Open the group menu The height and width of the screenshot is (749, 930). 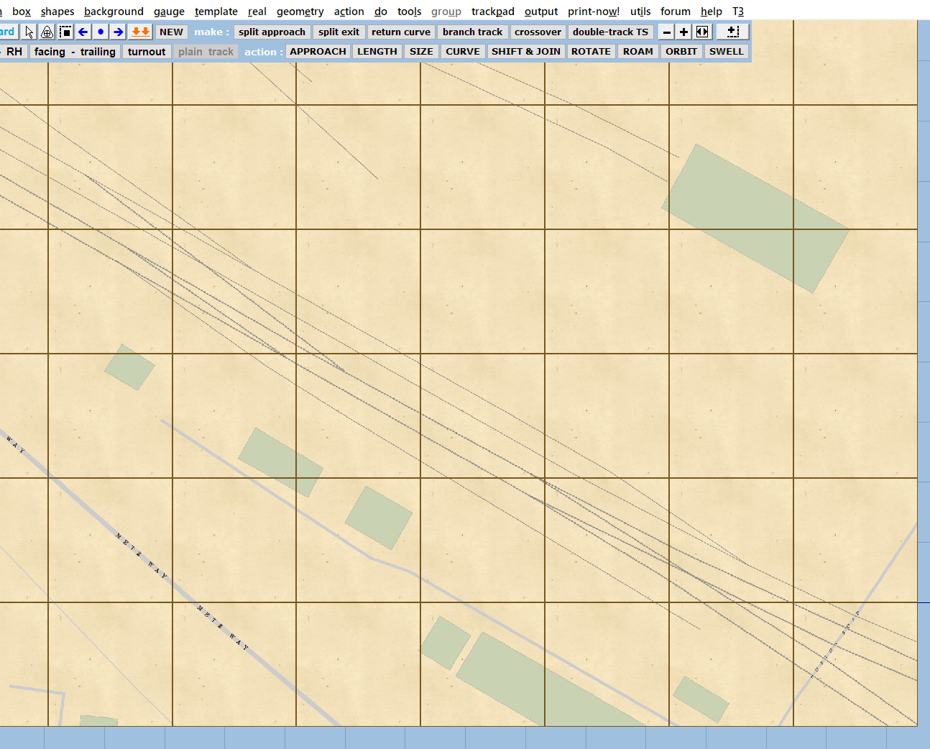pyautogui.click(x=446, y=12)
